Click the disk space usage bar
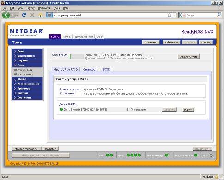The width and height of the screenshot is (224, 180). tap(76, 56)
